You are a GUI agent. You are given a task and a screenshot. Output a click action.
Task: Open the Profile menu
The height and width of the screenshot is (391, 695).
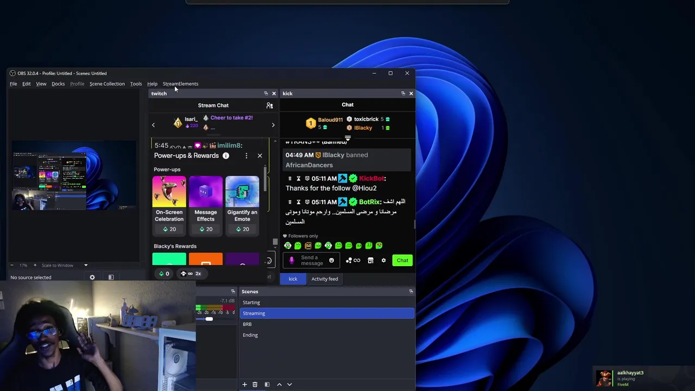point(77,84)
